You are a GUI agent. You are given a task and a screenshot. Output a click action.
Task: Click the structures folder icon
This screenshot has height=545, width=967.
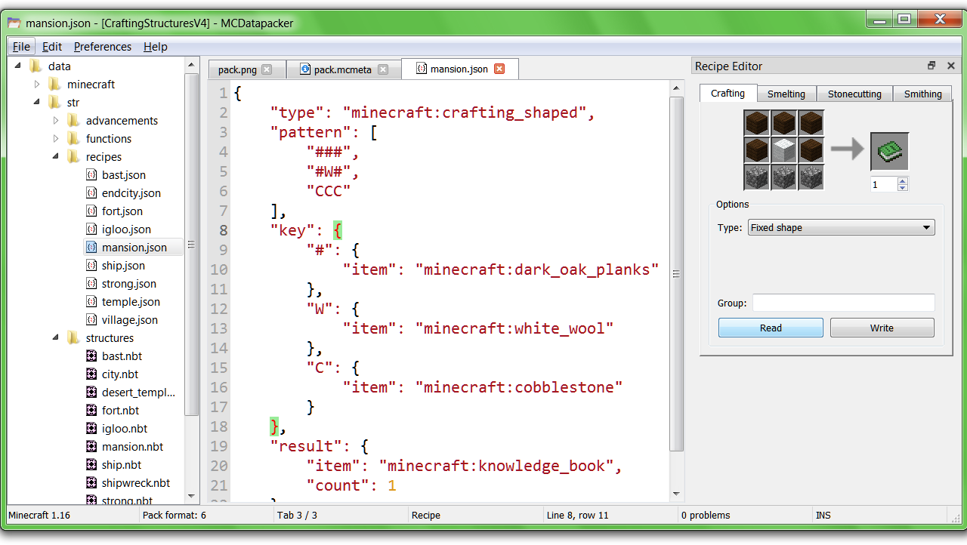click(73, 337)
